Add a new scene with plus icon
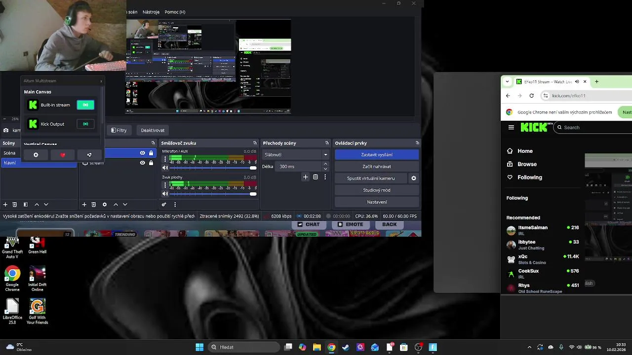 point(5,205)
